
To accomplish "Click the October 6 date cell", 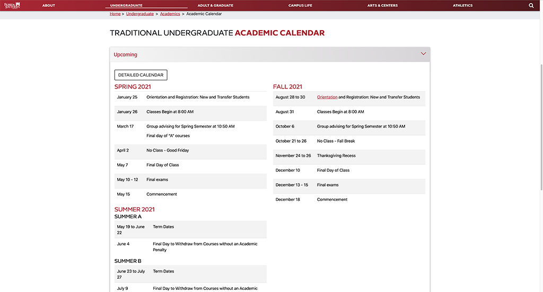I will tap(285, 126).
